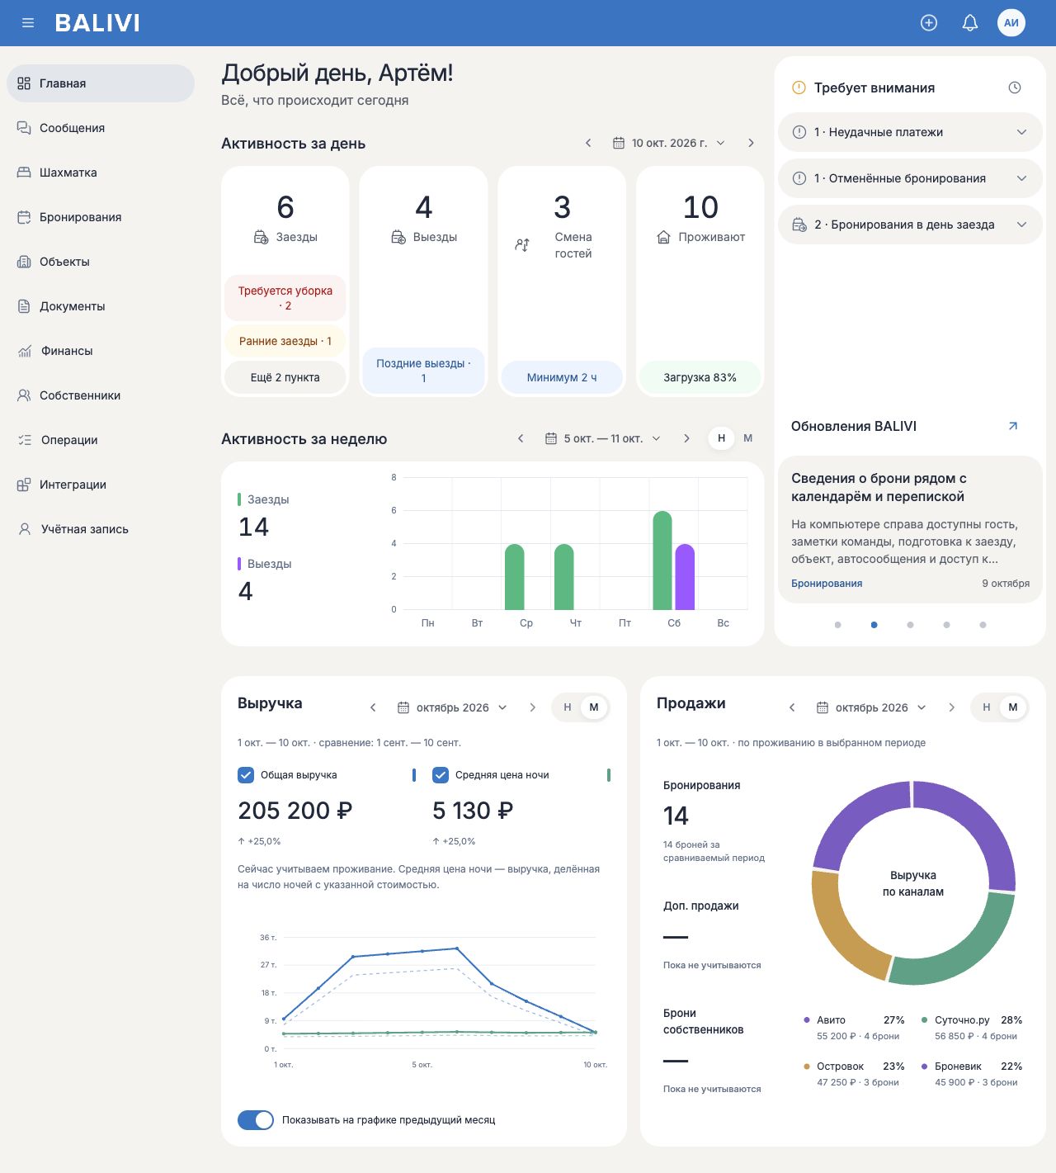Click Ещё 2 пункта button
1056x1173 pixels.
285,377
